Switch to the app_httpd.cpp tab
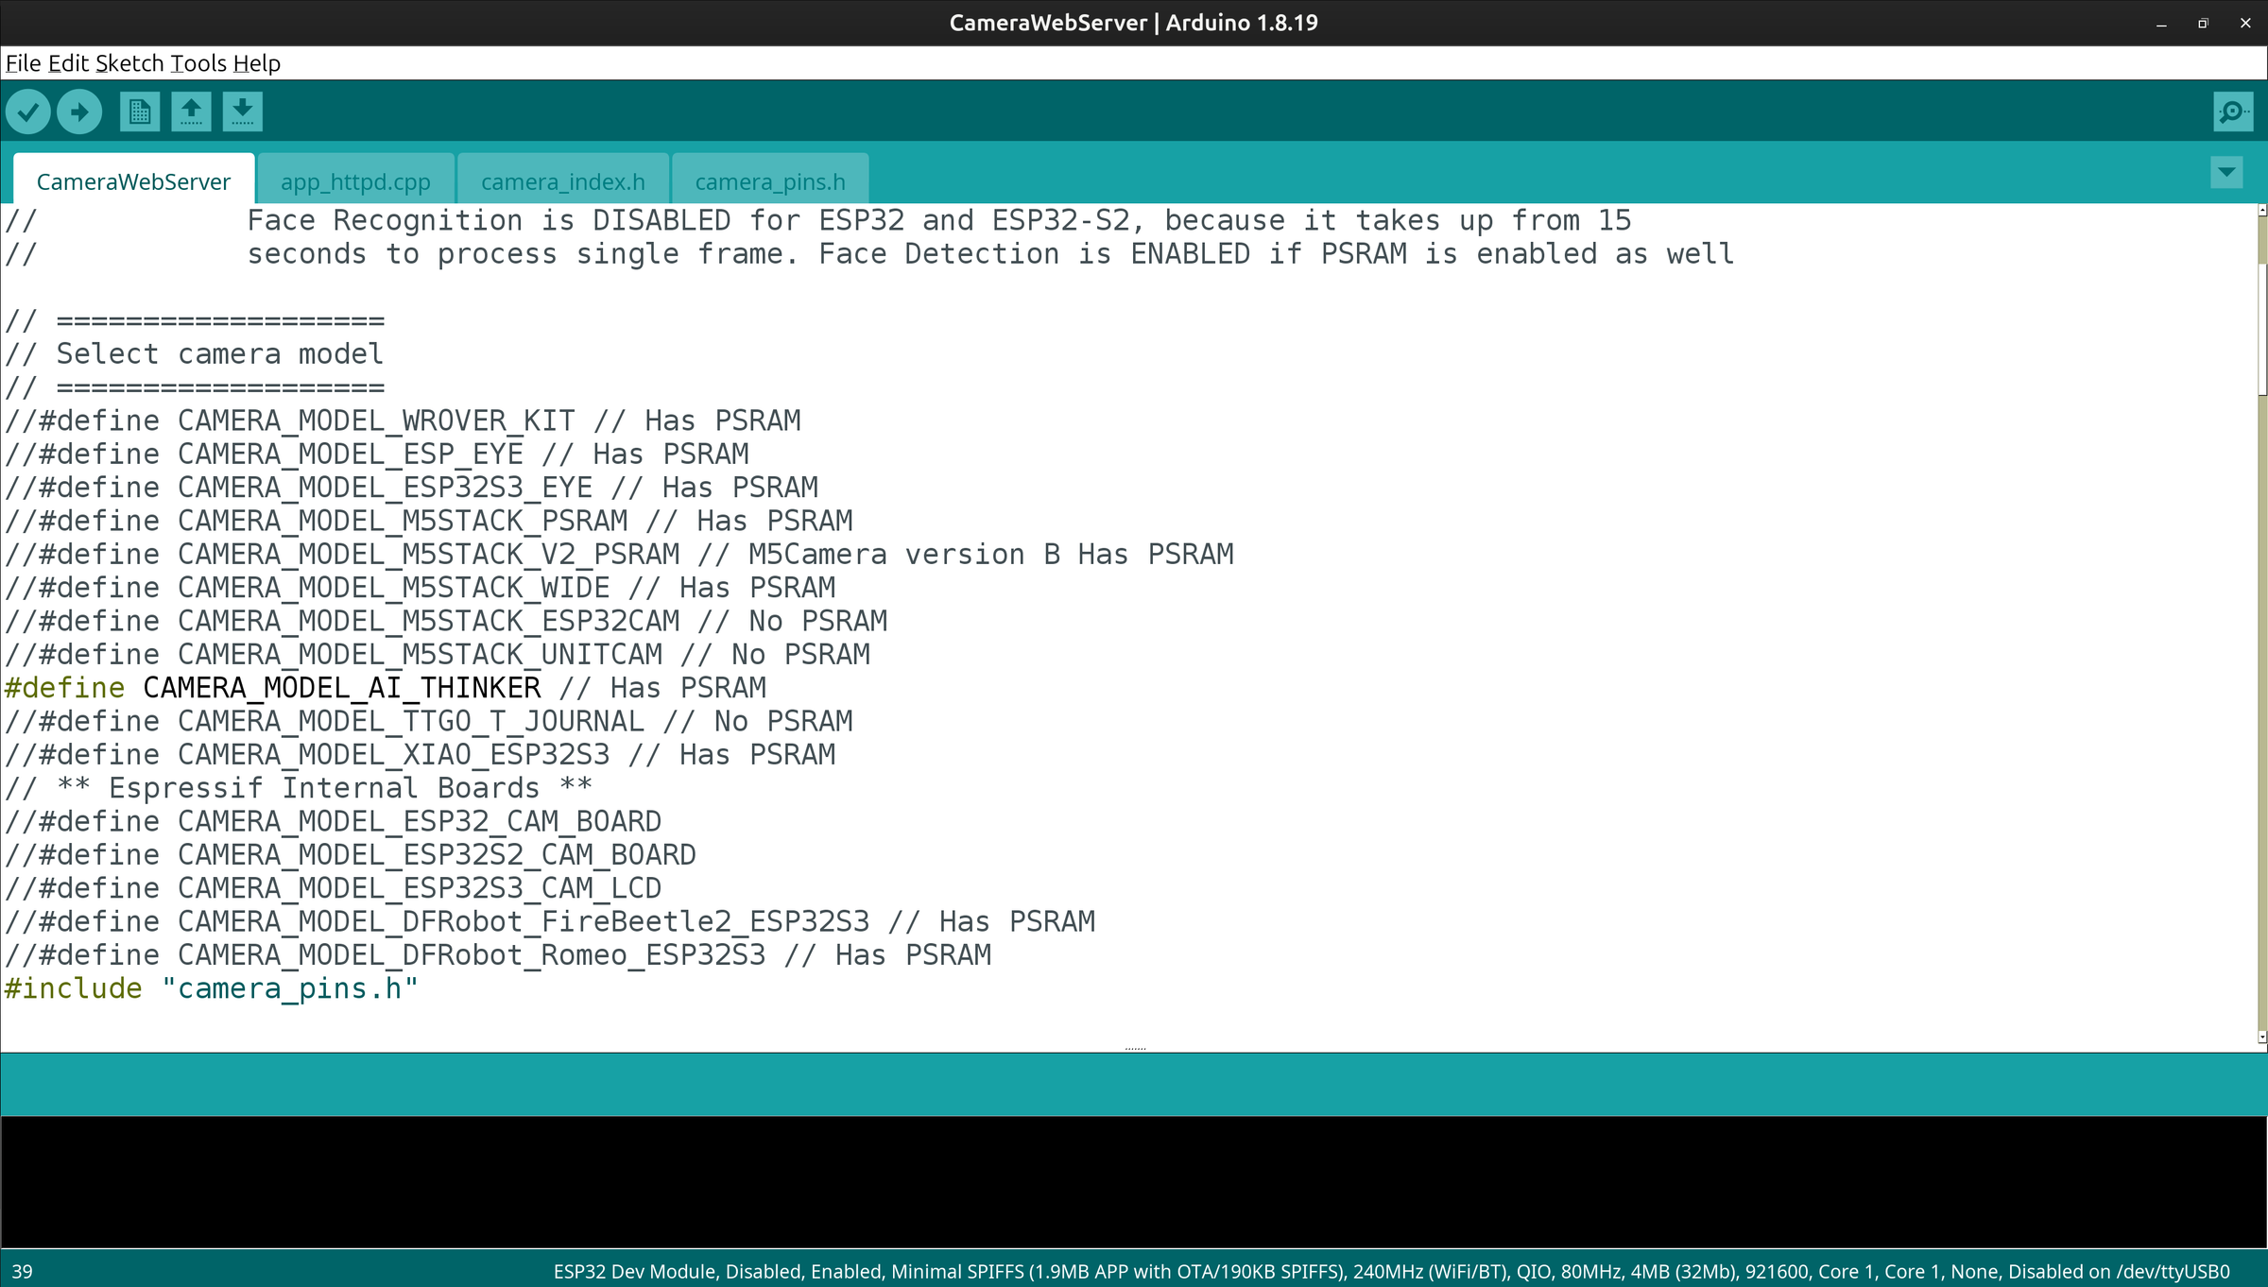This screenshot has height=1287, width=2268. (356, 180)
